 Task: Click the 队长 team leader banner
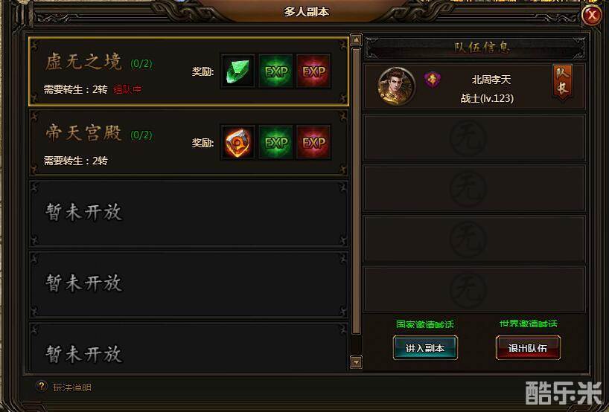(x=562, y=82)
